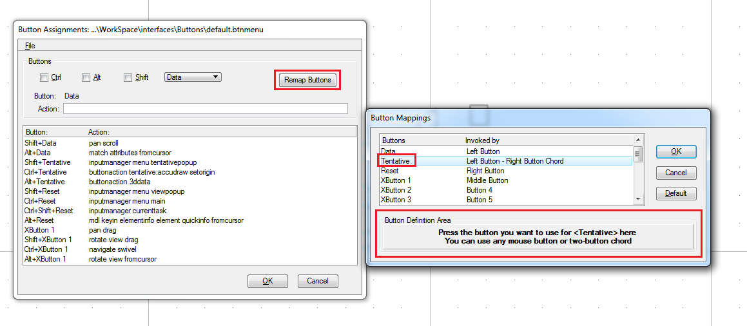
Task: Open the File menu in Button Assignments
Action: coord(30,46)
